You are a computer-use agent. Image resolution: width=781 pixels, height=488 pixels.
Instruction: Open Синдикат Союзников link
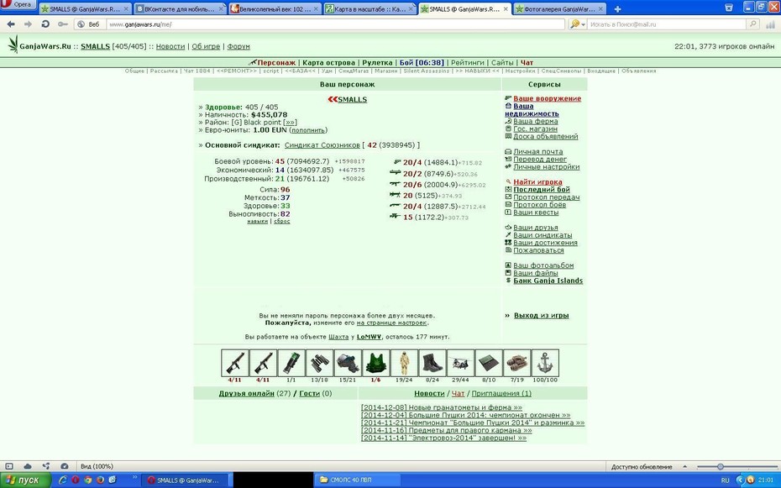tap(322, 145)
